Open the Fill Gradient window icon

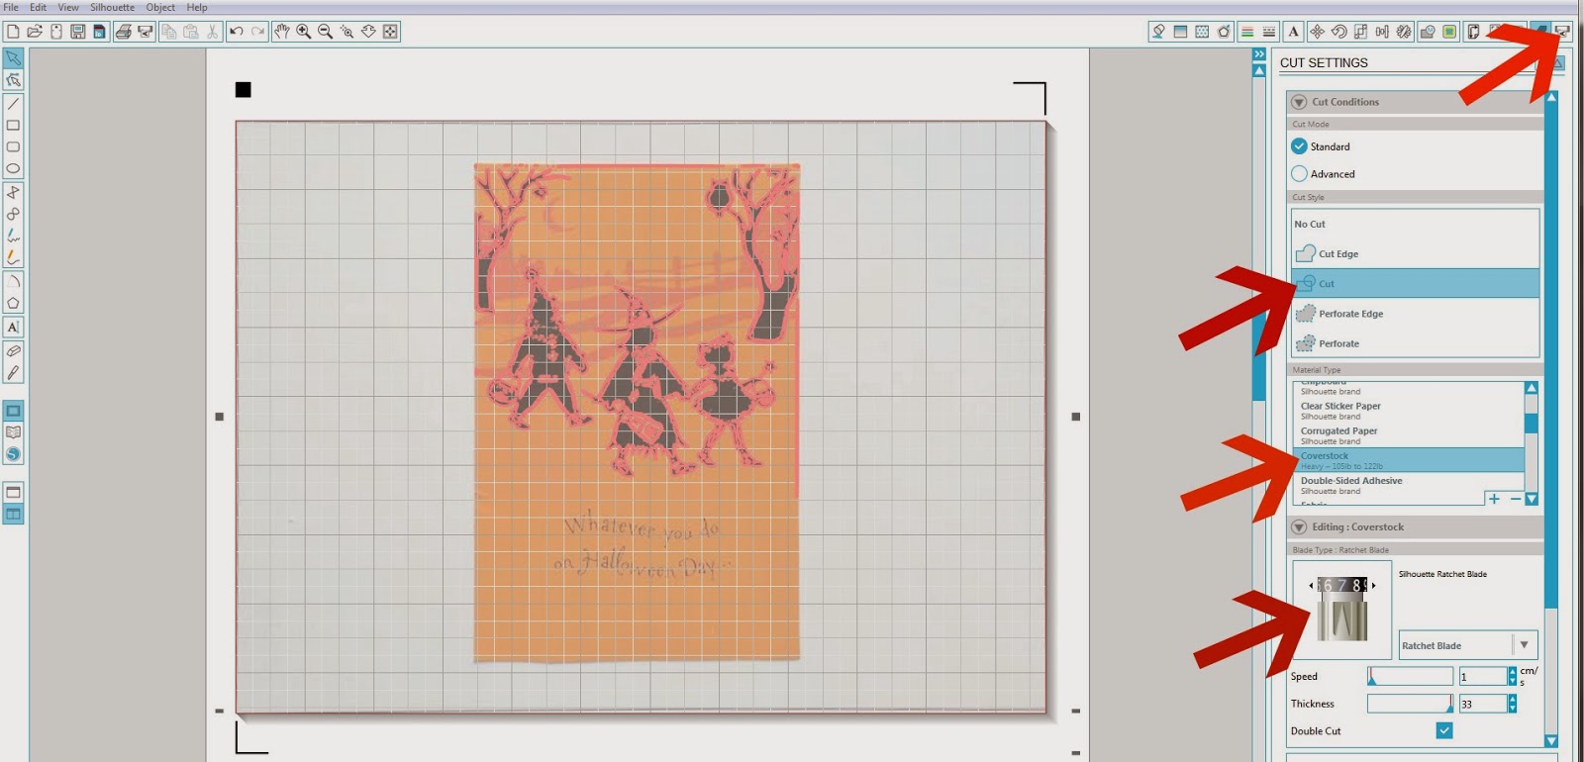tap(1180, 32)
